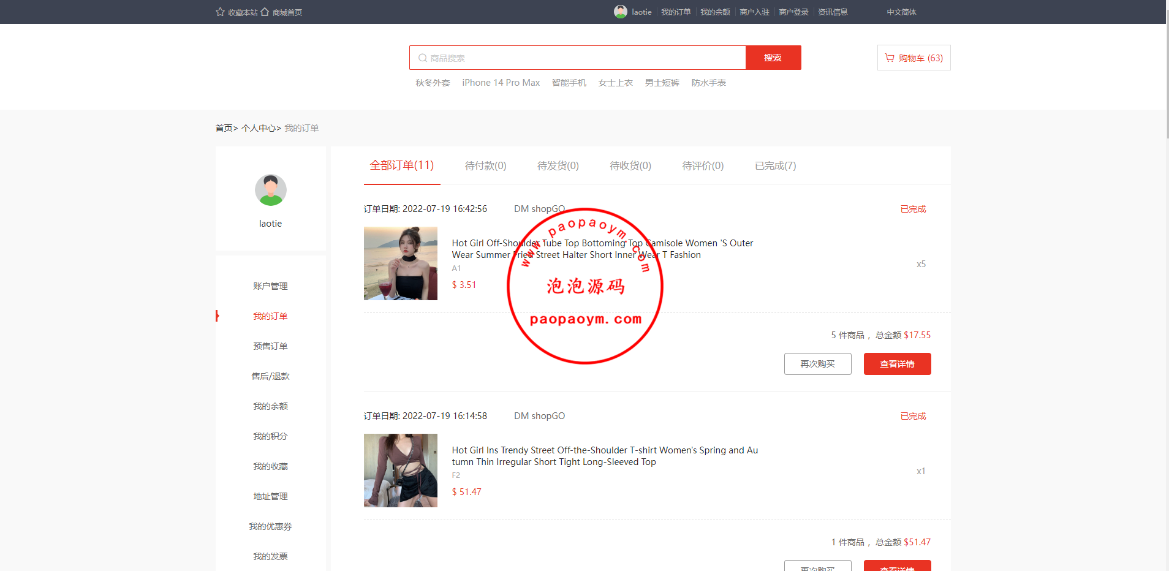
Task: Click the small user avatar in top bar
Action: pyautogui.click(x=620, y=12)
